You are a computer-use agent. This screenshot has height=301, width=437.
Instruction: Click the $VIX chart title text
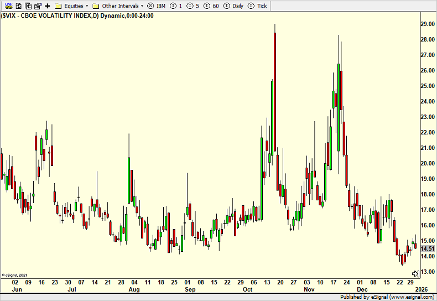click(x=77, y=15)
